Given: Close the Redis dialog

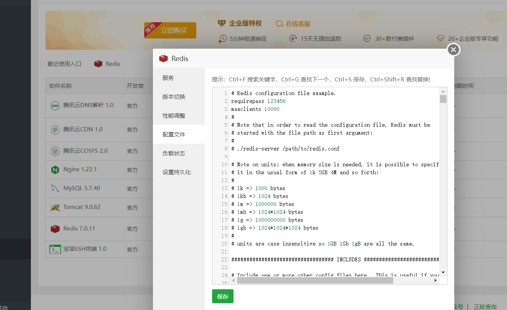Looking at the screenshot, I should click(454, 49).
